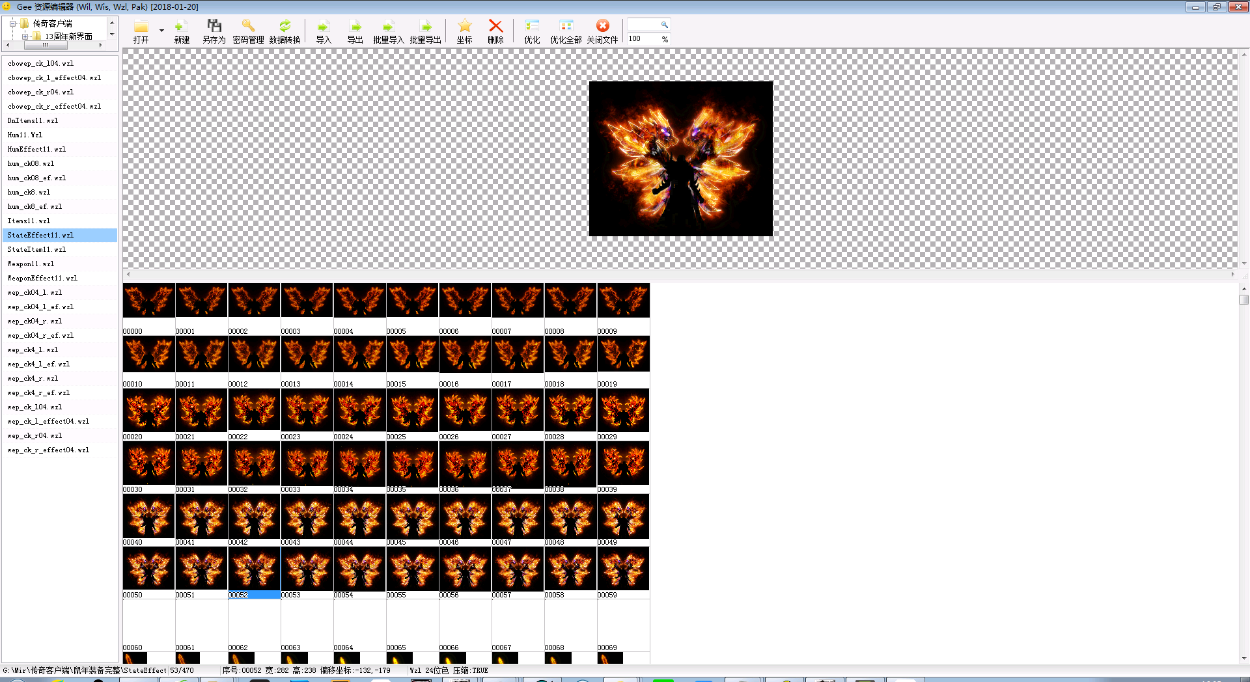Click the search input field in toolbar

pyautogui.click(x=643, y=25)
